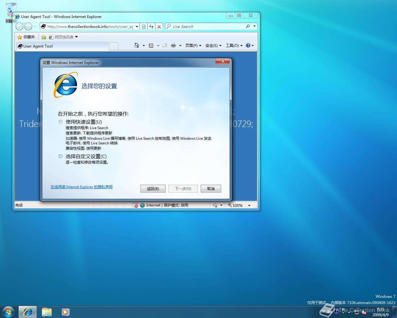Click the privacy report status bar icon
397x318 pixels.
(x=215, y=205)
